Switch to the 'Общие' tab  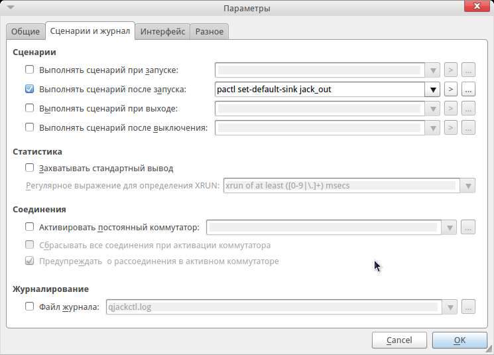25,31
